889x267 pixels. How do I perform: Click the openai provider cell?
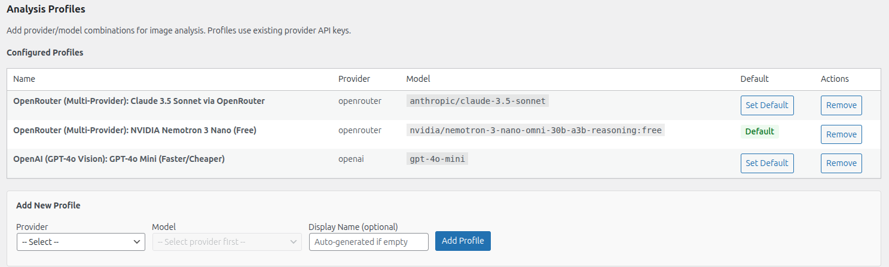351,159
